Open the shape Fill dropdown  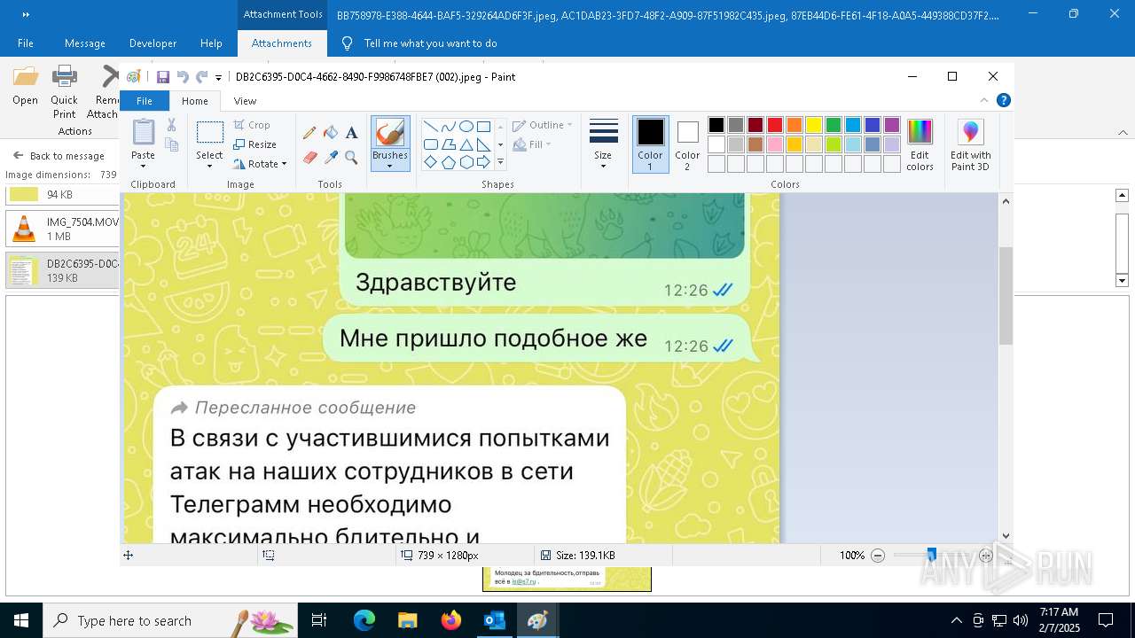531,144
